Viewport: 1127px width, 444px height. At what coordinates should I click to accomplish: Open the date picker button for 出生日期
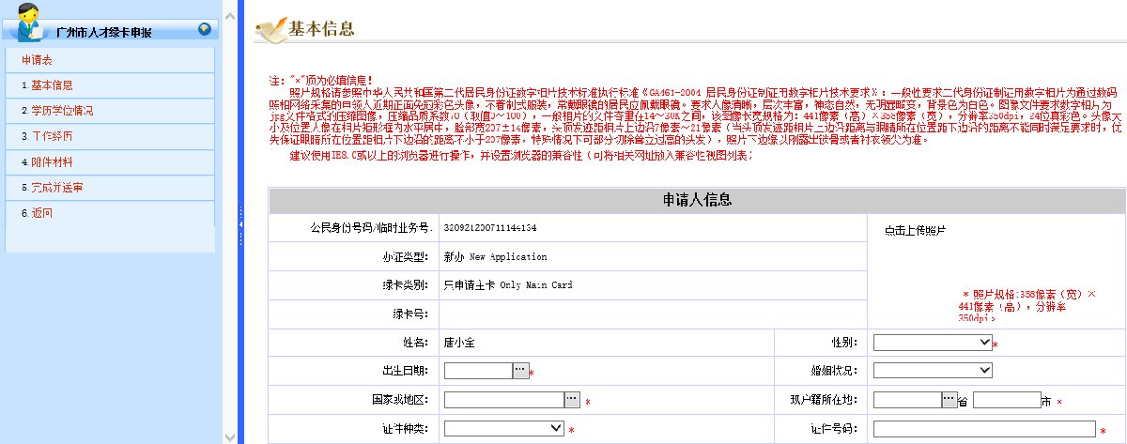click(520, 371)
